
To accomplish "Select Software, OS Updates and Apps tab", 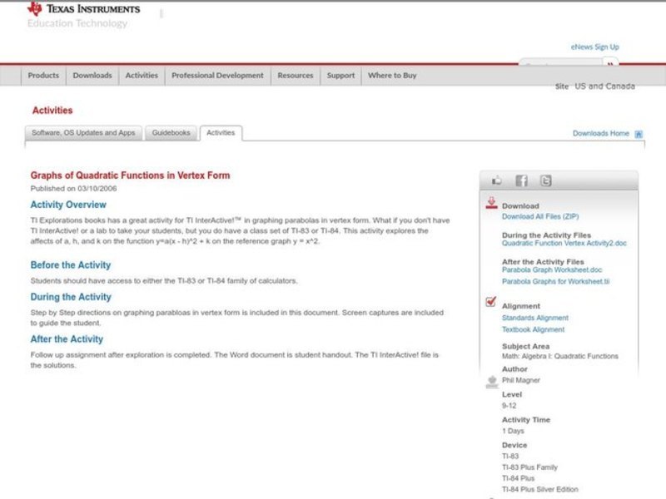I will (83, 133).
